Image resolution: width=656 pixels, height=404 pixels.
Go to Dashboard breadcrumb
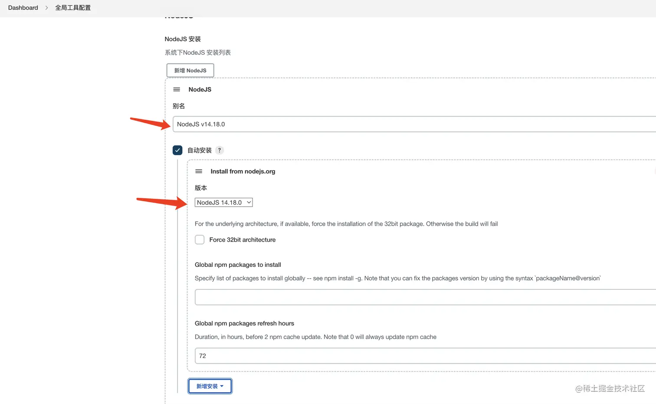[x=23, y=8]
